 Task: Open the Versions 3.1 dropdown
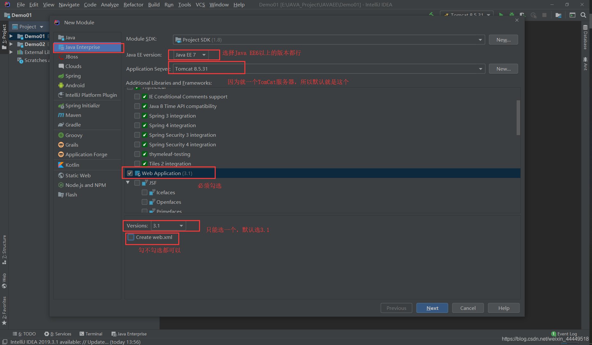click(168, 226)
